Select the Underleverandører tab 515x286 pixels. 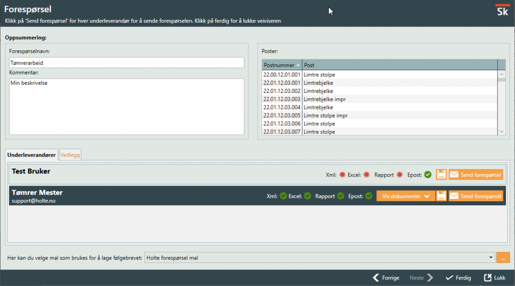32,155
